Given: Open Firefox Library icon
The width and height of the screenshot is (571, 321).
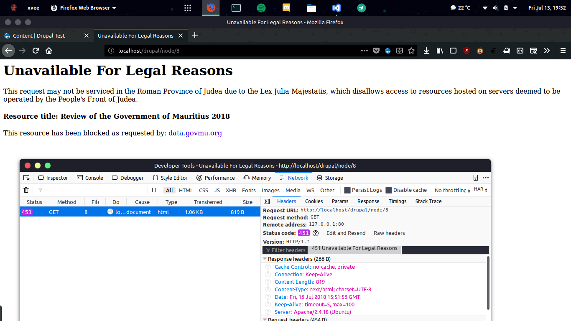Looking at the screenshot, I should pyautogui.click(x=440, y=51).
